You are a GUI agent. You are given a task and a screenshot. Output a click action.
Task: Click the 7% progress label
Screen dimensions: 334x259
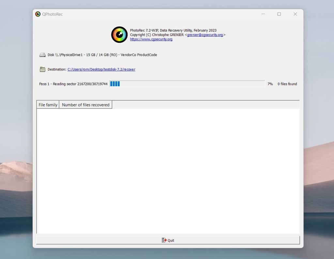270,84
